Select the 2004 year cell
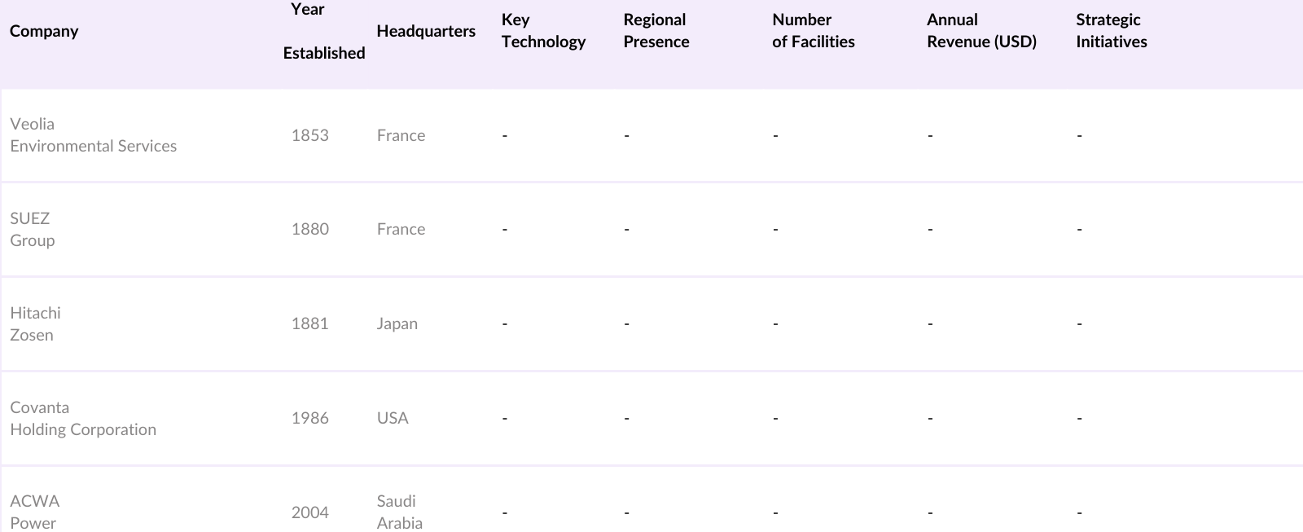The image size is (1303, 532). [x=310, y=512]
